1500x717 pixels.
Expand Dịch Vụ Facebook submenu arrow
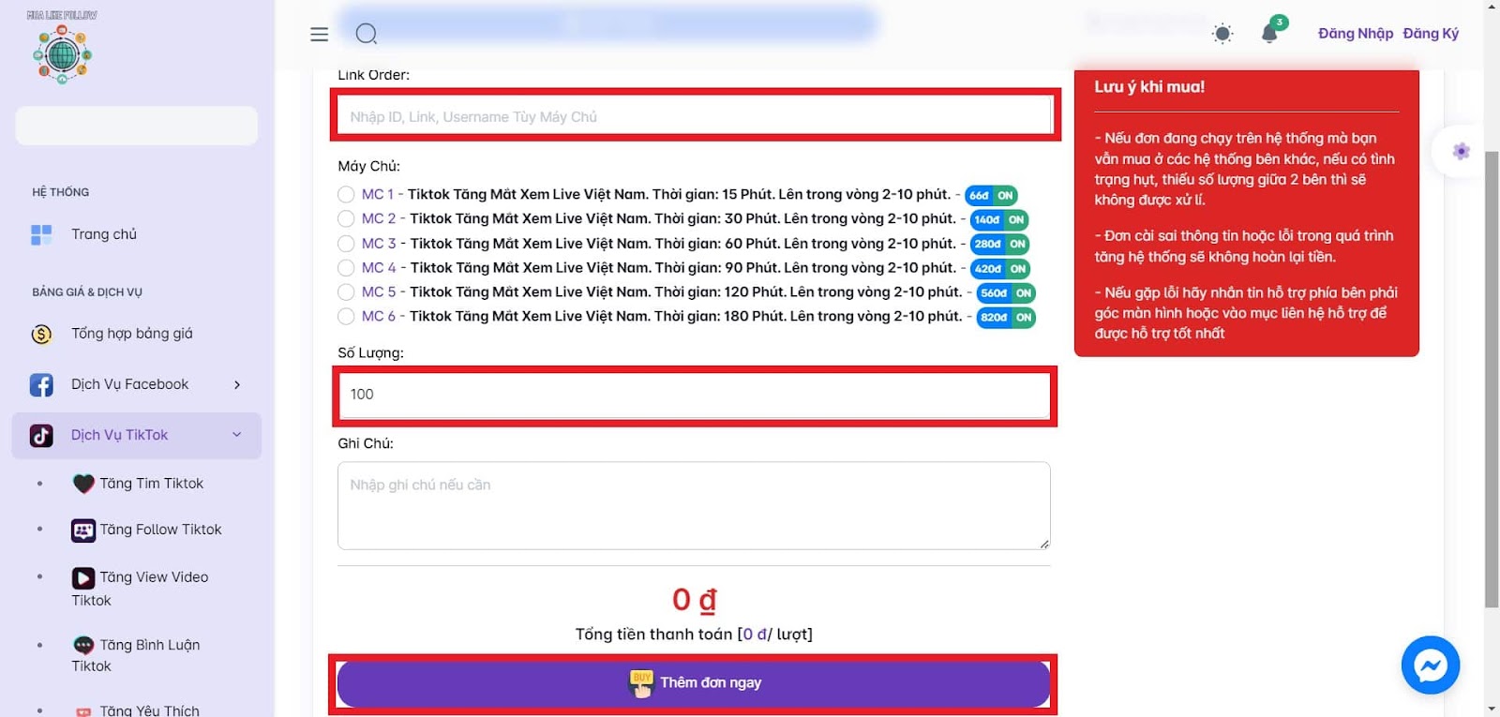tap(237, 384)
